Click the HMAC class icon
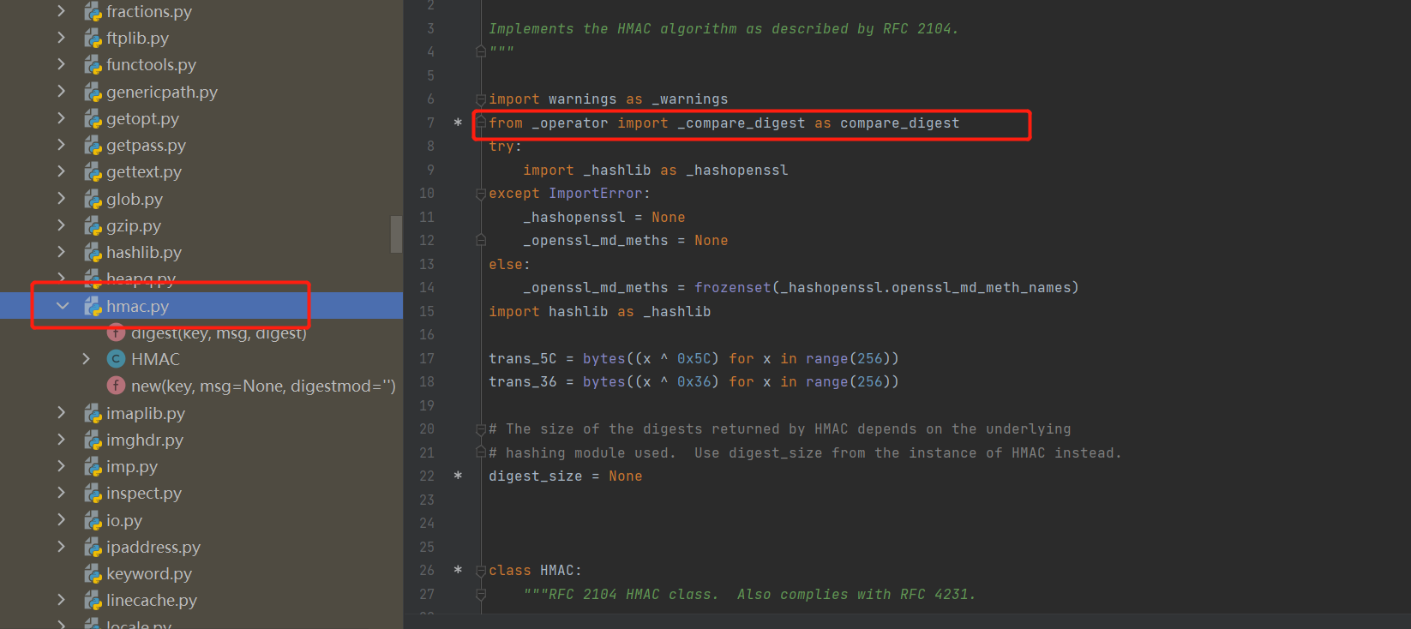Image resolution: width=1411 pixels, height=629 pixels. [x=116, y=359]
